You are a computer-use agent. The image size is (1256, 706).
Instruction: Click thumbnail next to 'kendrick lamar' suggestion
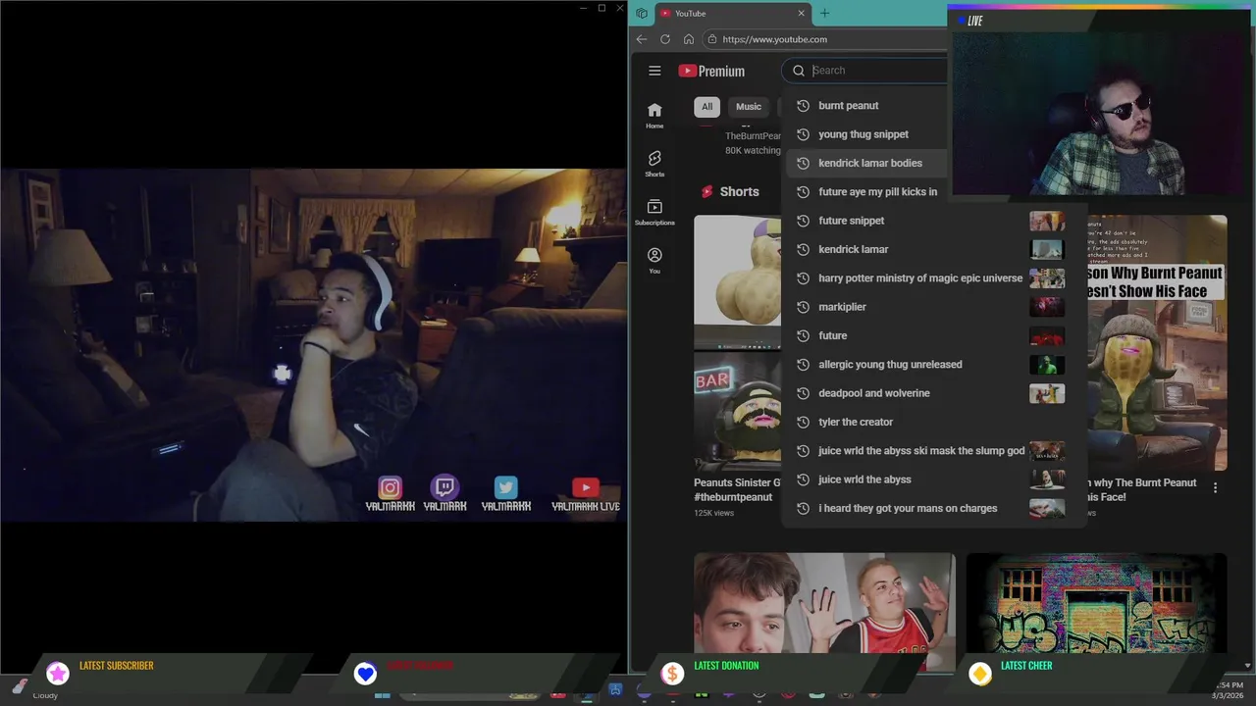pos(1047,249)
